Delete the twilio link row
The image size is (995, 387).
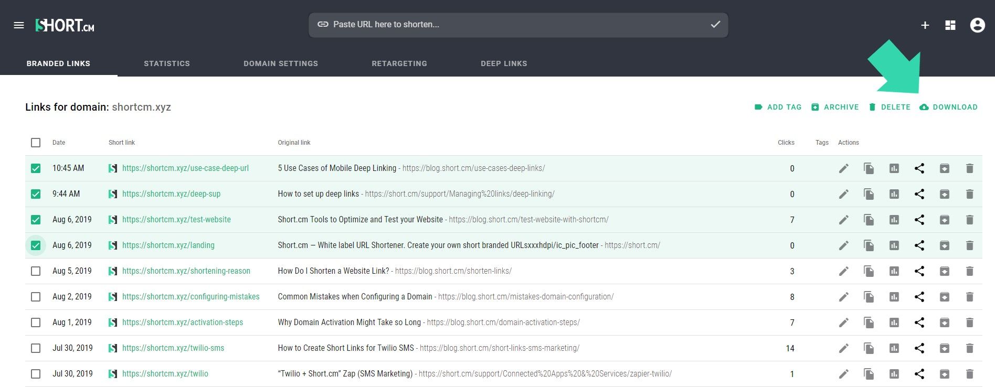pyautogui.click(x=970, y=374)
